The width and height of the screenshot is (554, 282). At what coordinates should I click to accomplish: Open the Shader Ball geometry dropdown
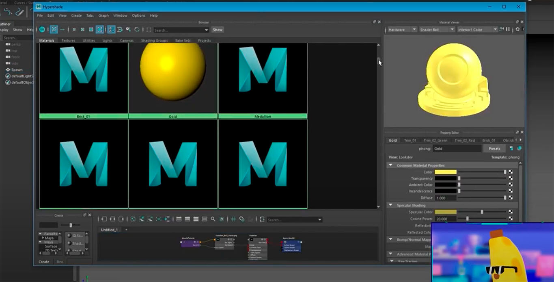click(x=436, y=30)
